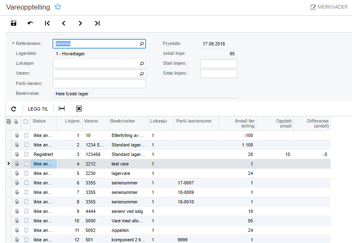
Task: Sort by Differanse (antall) column header
Action: point(312,123)
